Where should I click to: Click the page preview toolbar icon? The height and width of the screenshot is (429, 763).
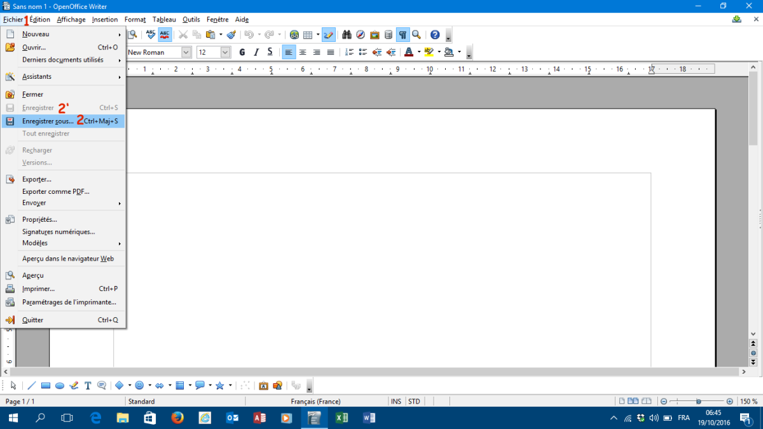pyautogui.click(x=132, y=35)
